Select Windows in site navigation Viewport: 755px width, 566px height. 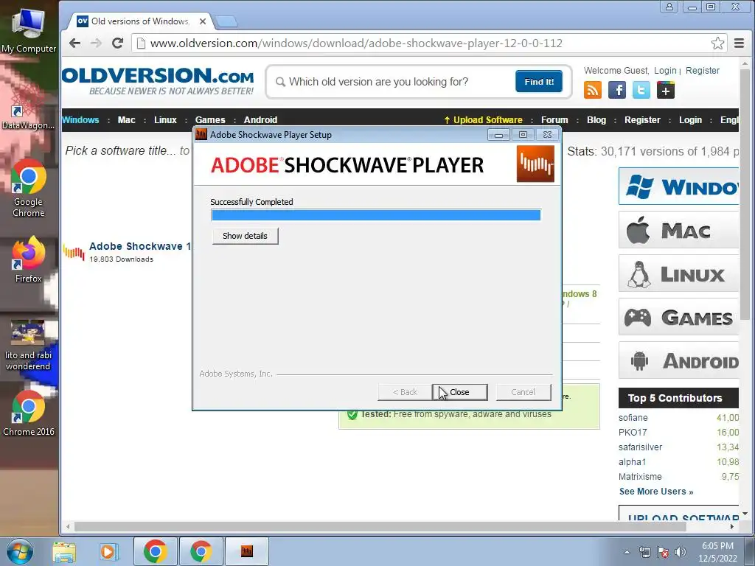click(80, 120)
